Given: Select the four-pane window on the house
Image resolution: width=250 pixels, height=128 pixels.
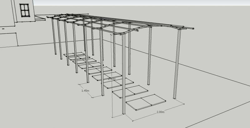Looking at the screenshot, I should [24, 10].
